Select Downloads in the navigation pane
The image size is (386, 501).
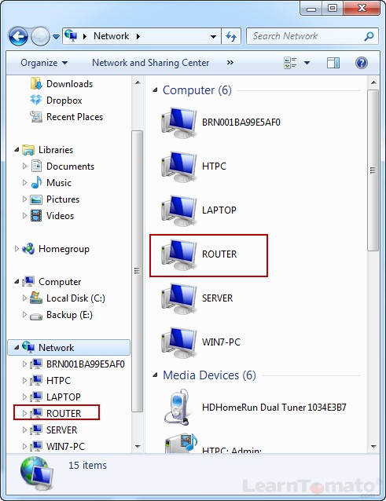pos(69,84)
